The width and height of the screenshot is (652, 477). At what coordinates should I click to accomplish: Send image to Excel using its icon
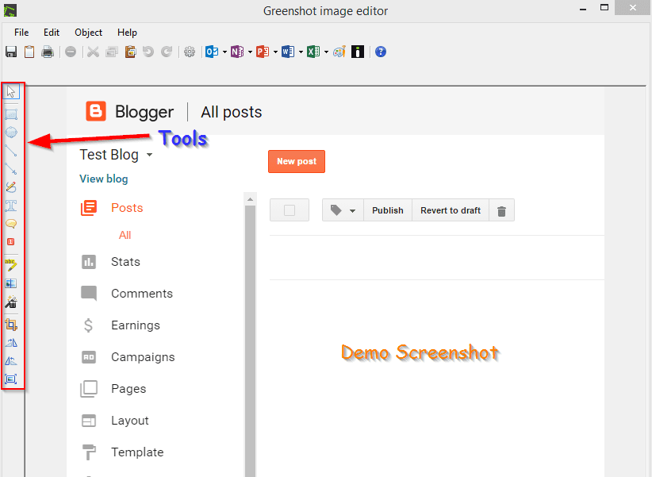coord(313,52)
